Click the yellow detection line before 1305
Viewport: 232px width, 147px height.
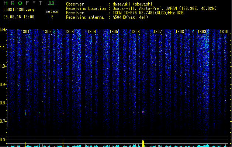pos(109,144)
